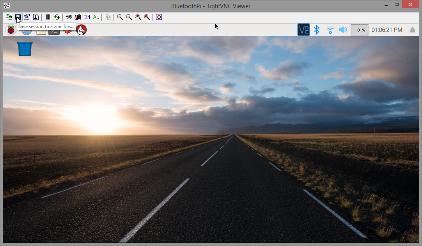This screenshot has width=422, height=246.
Task: Open the Mathematica red spiky icon
Action: 67,32
